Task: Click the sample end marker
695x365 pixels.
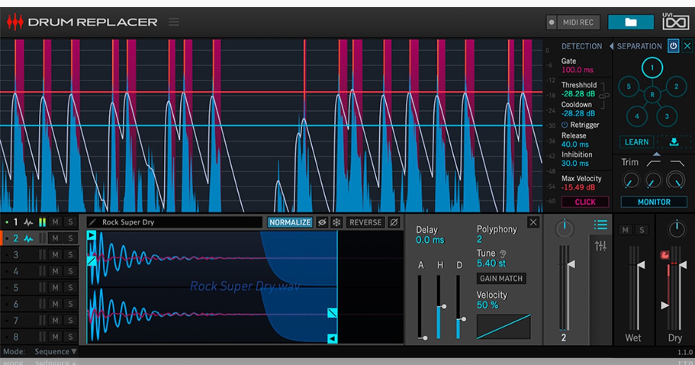Action: (x=332, y=339)
